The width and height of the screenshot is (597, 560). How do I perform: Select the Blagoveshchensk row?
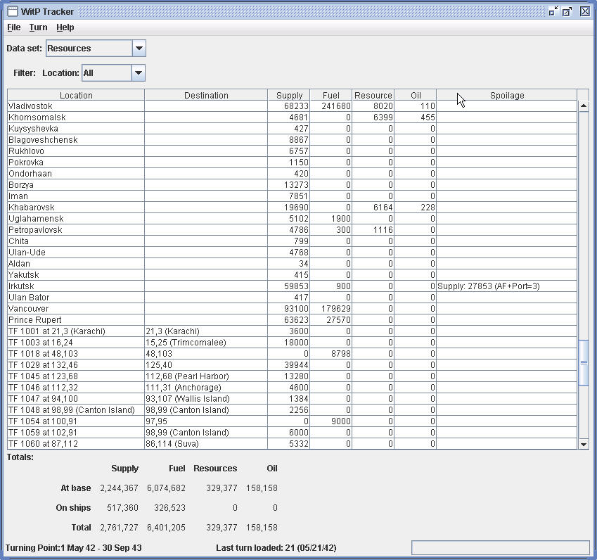(293, 140)
